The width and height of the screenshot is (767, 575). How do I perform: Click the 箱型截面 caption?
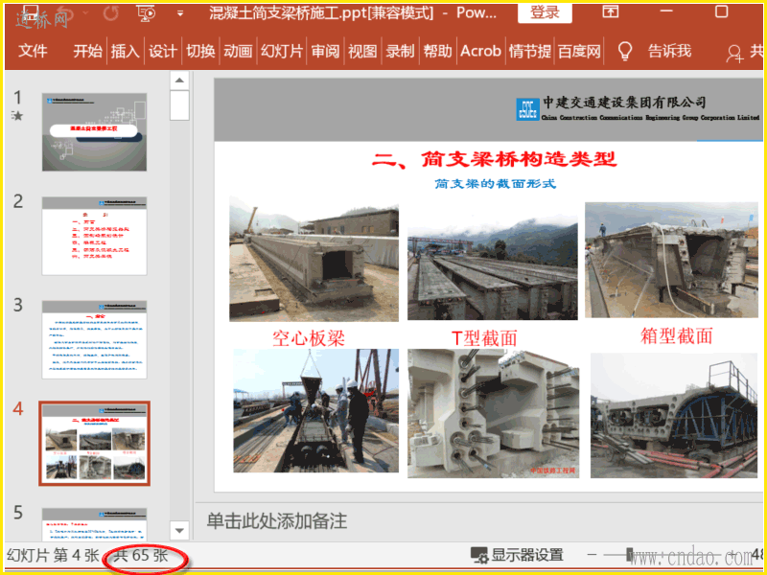(677, 336)
